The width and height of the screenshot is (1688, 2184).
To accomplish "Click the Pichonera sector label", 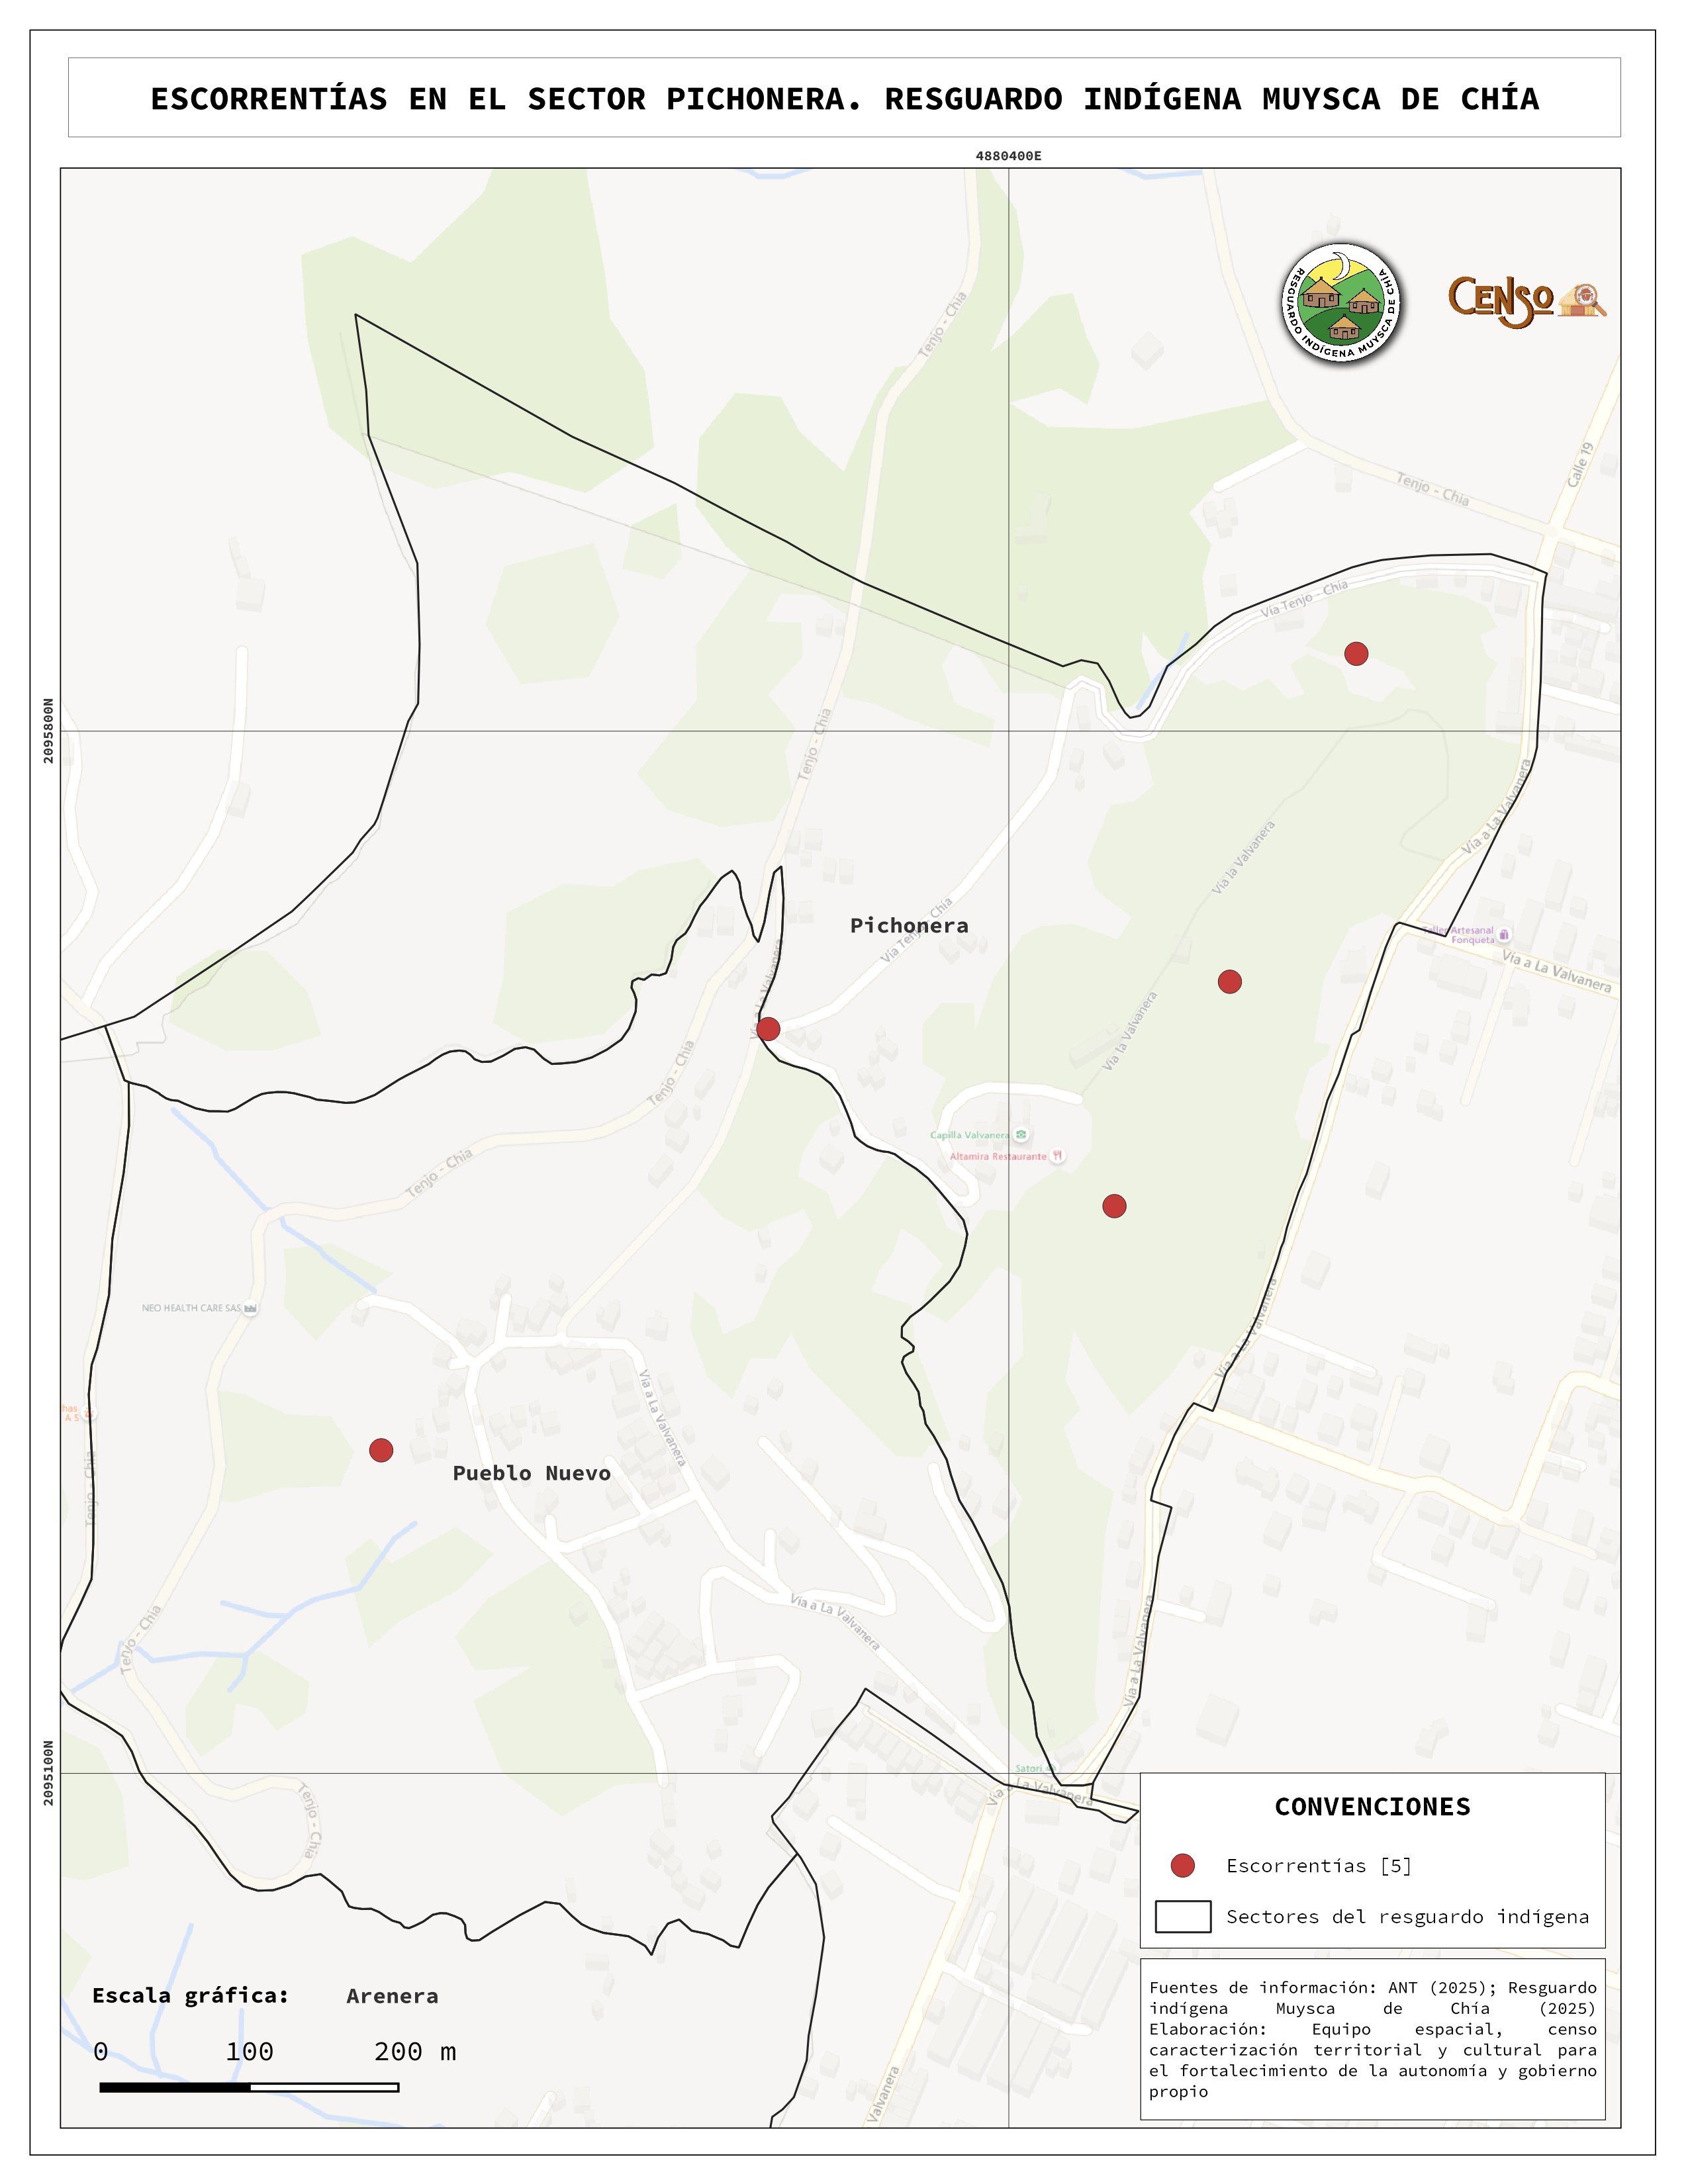I will click(909, 926).
